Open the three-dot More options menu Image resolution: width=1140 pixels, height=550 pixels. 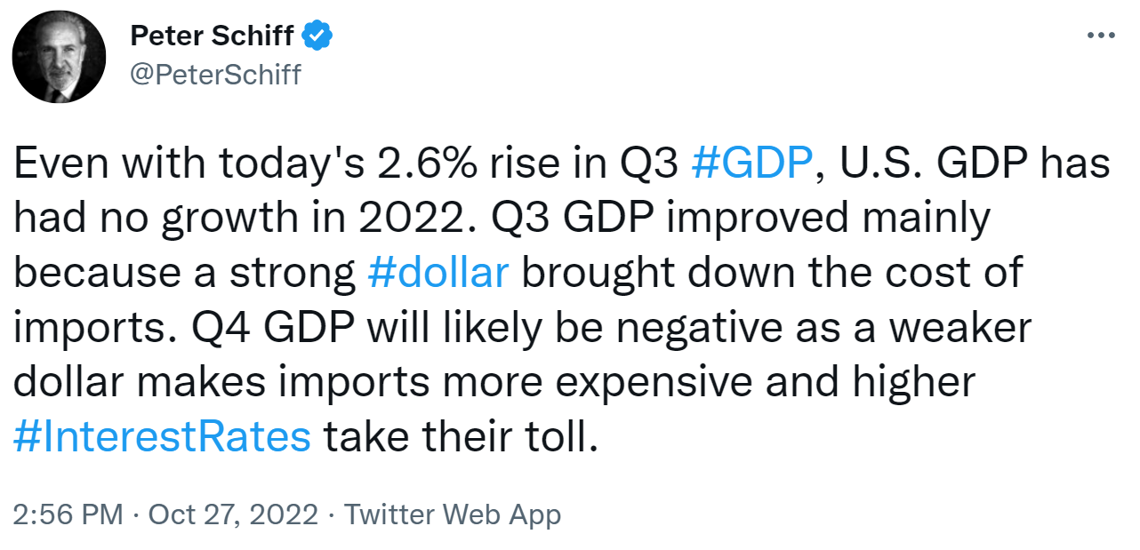pos(1101,36)
